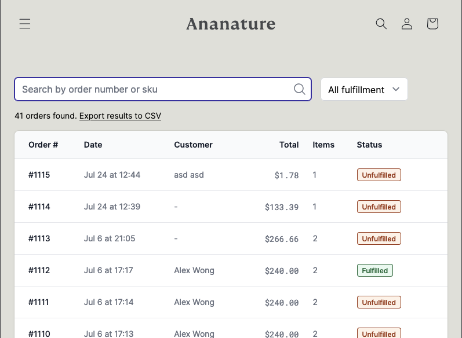Select order #1113 row
Screen dimensions: 462x338
39,238
